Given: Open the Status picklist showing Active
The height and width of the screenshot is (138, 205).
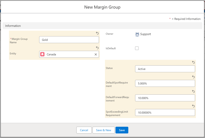Looking at the screenshot, I should (x=165, y=69).
